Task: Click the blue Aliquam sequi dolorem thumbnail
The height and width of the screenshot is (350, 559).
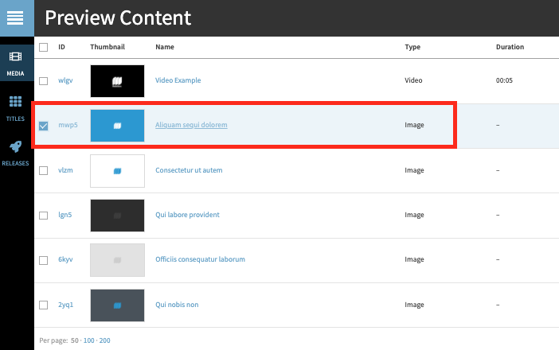Action: 117,126
